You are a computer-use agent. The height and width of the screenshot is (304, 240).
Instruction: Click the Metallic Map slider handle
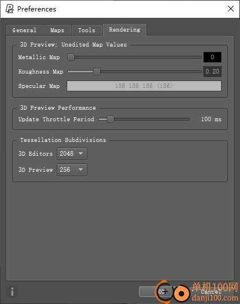71,57
